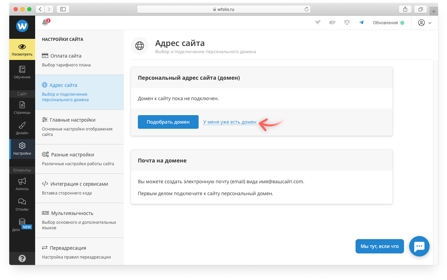Click the Safari address bar wfolio.ru
The height and width of the screenshot is (280, 447).
pos(224,9)
